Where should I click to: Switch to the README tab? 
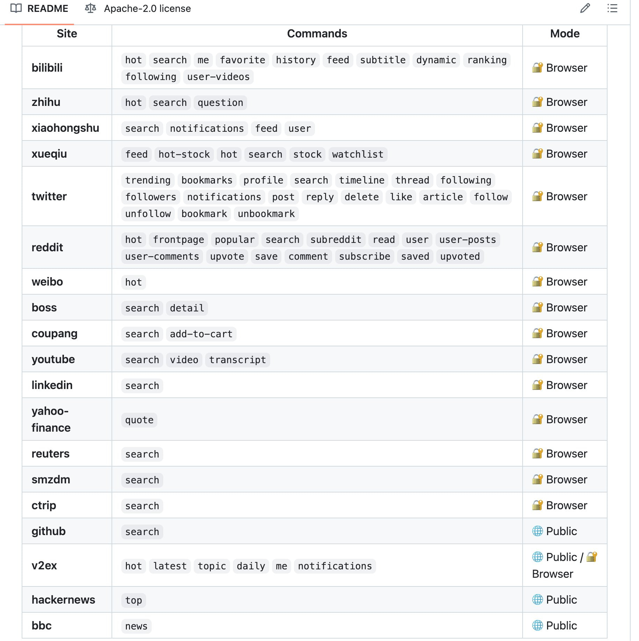click(40, 9)
